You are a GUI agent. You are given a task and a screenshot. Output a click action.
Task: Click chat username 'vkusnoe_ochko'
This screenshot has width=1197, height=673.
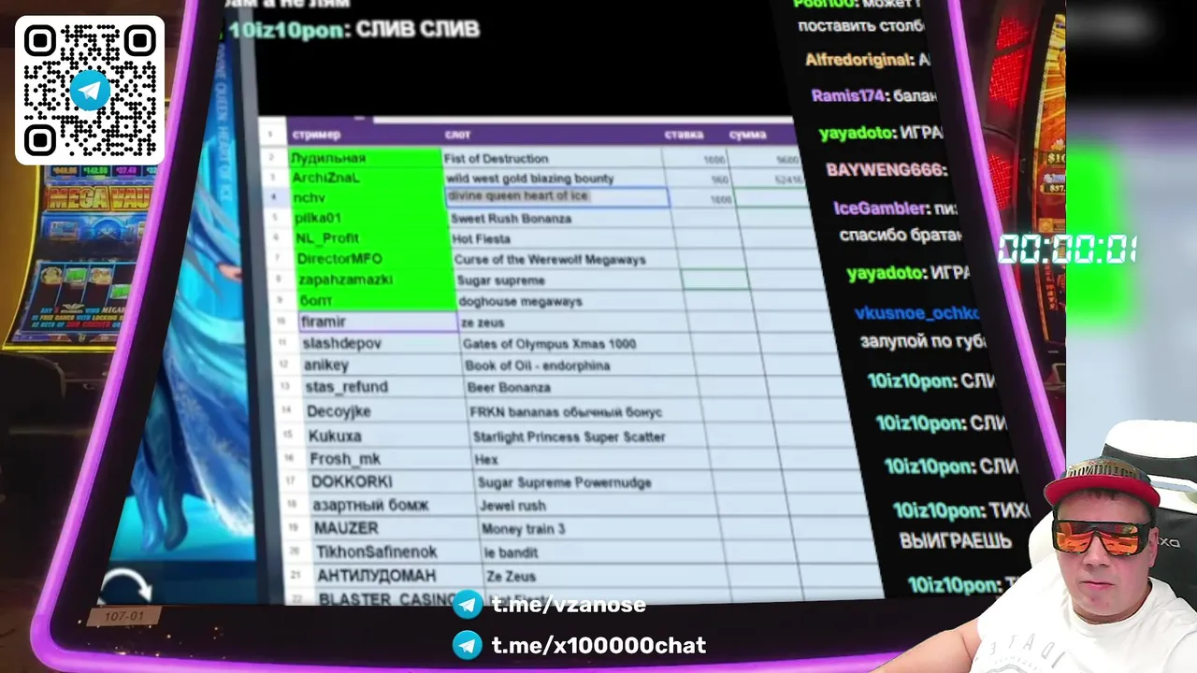[x=916, y=314]
